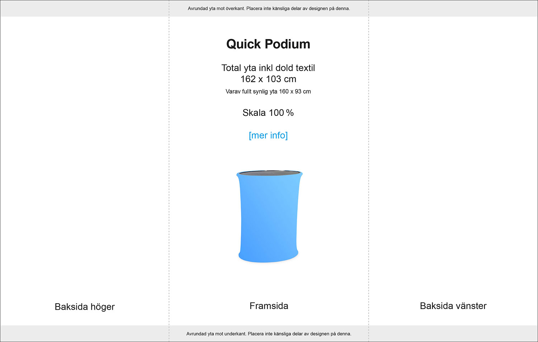538x342 pixels.
Task: Open the [mer info] link
Action: click(x=268, y=136)
